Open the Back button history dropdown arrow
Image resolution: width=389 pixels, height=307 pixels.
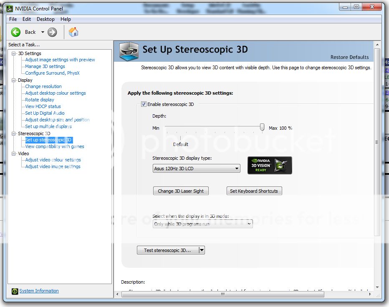[42, 32]
